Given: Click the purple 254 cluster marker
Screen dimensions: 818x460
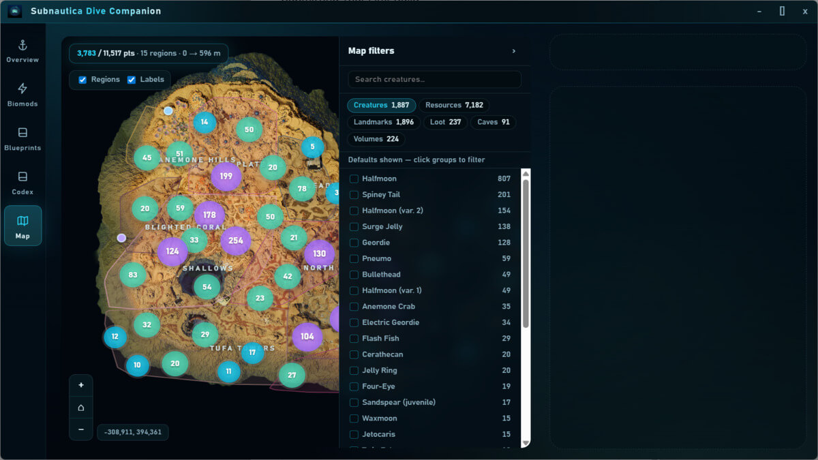Looking at the screenshot, I should click(x=236, y=241).
